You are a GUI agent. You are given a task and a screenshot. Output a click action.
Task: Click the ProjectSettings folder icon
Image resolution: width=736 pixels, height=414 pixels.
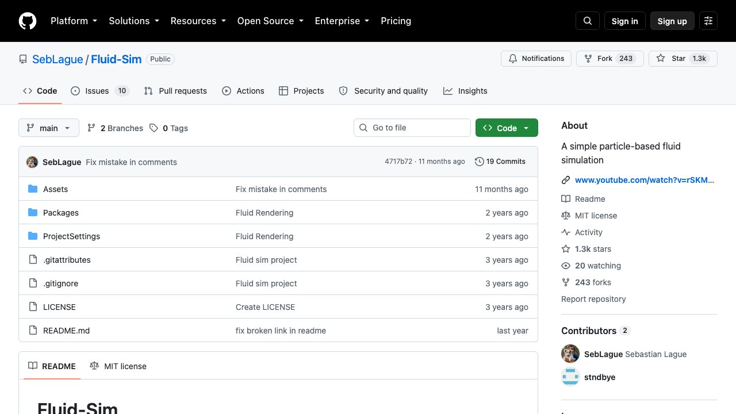click(x=33, y=236)
